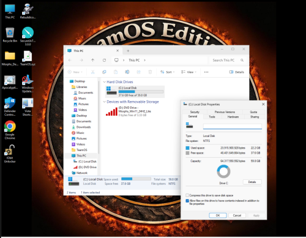Viewport: 306px width, 238px height.
Task: Click the drive label input field
Action: (233, 127)
